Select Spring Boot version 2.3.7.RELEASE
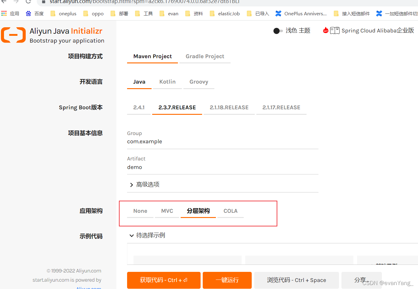This screenshot has height=289, width=418. [177, 108]
